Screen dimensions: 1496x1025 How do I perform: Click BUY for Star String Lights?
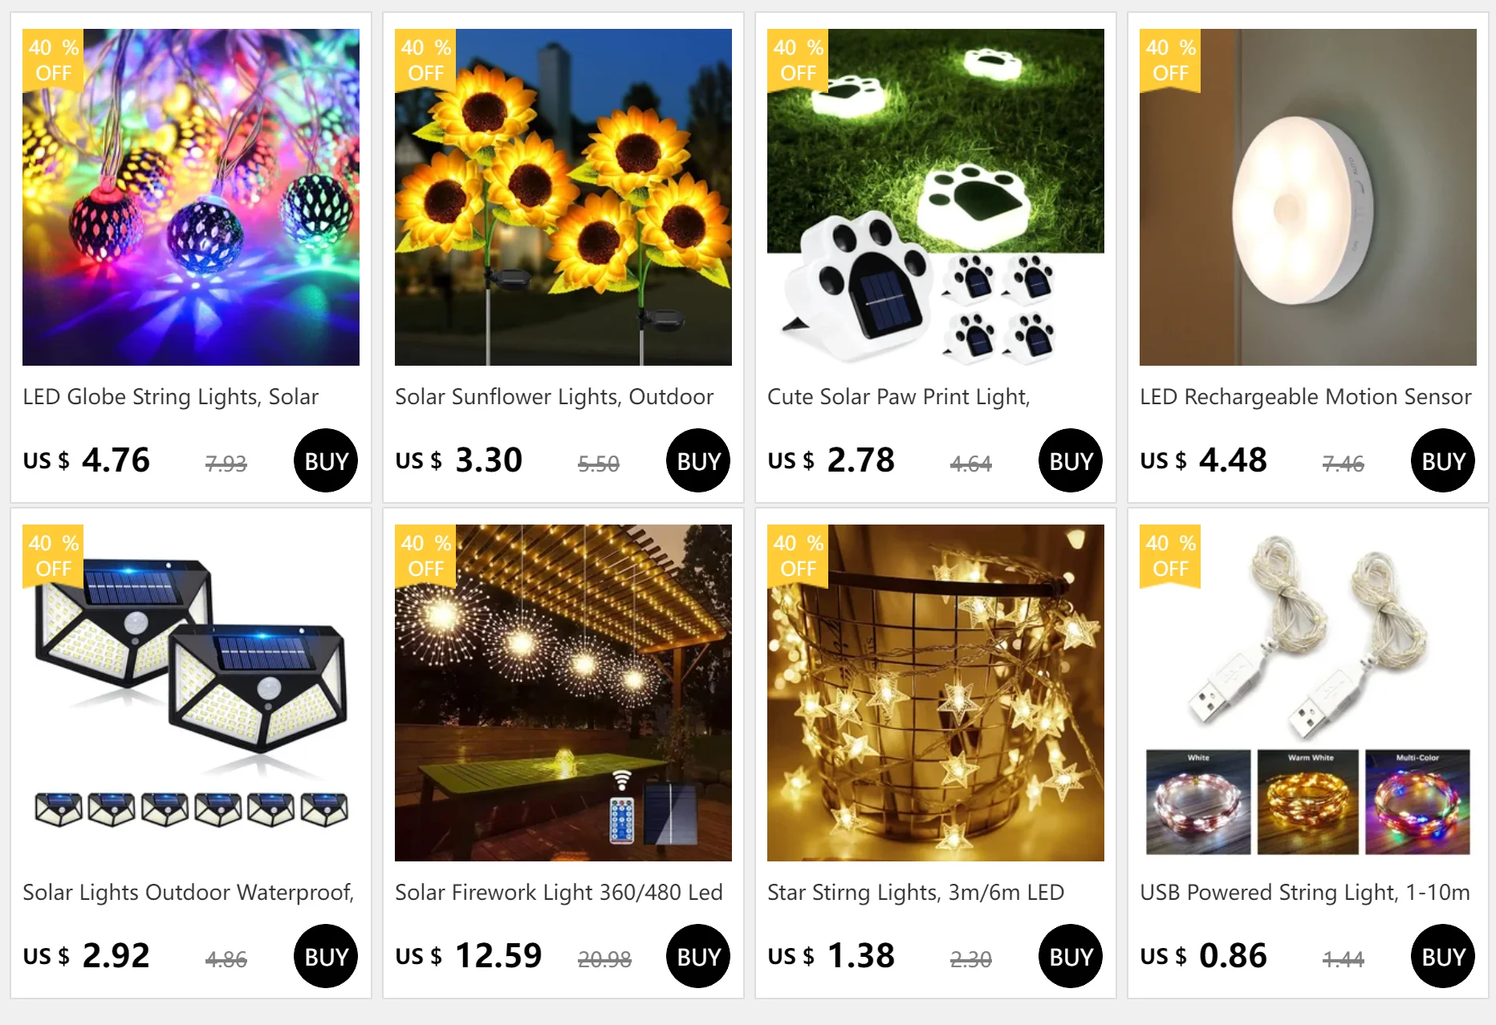[x=1071, y=956]
